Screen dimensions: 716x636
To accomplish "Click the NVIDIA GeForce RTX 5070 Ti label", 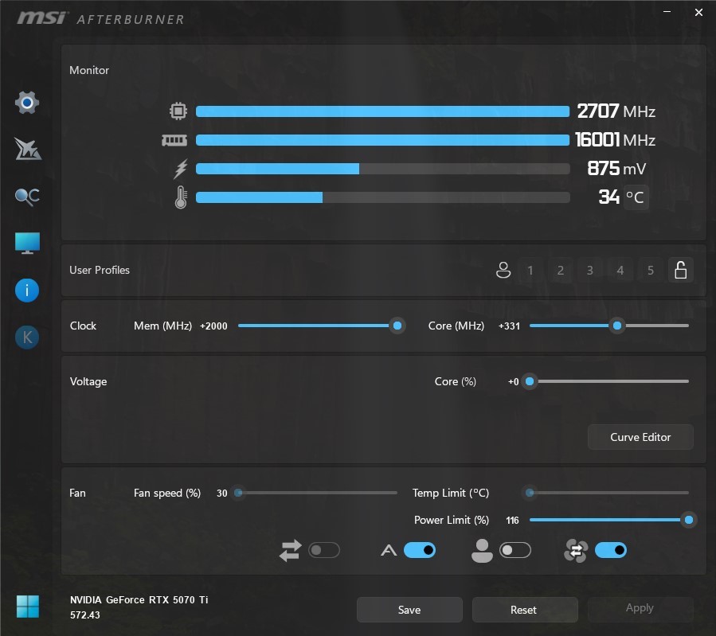I will point(139,600).
